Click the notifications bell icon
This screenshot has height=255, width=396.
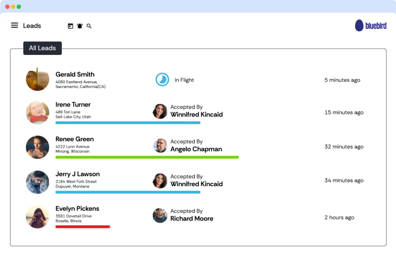click(x=80, y=26)
